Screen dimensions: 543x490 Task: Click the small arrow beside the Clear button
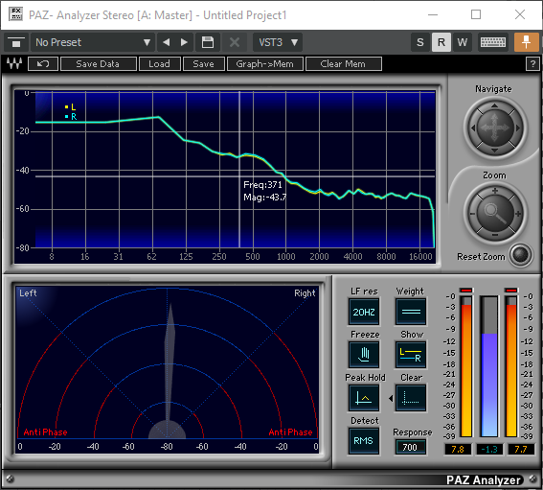(391, 399)
